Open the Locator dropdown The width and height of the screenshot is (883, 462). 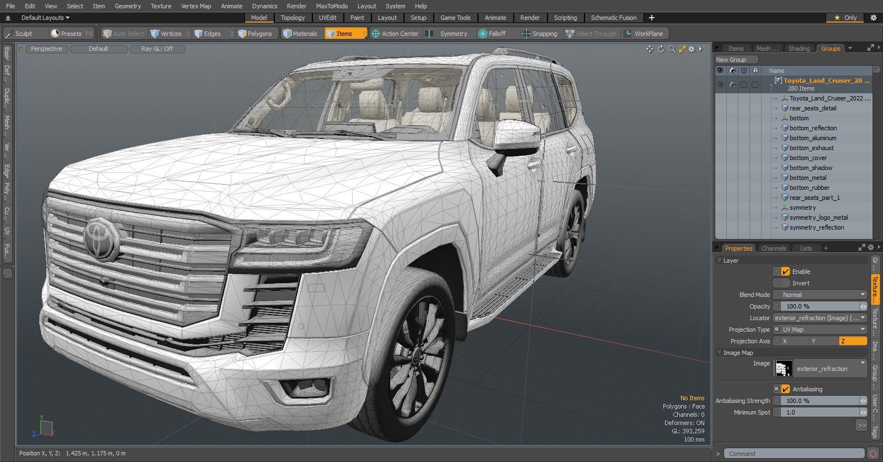820,318
